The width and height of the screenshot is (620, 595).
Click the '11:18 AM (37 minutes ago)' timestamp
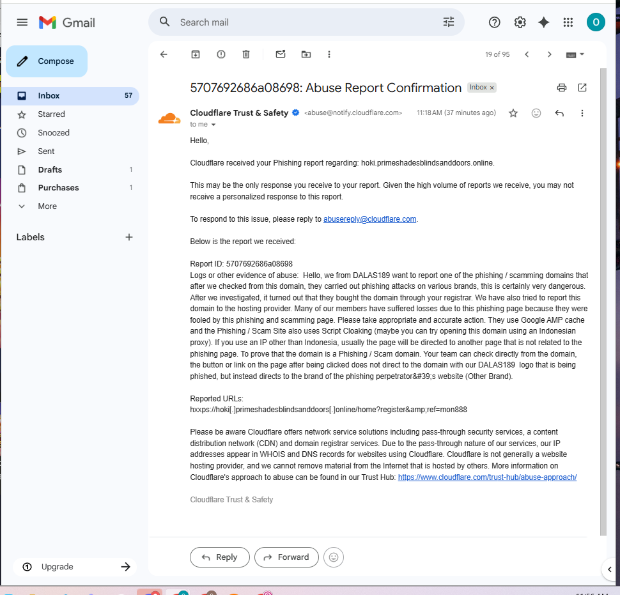[456, 112]
